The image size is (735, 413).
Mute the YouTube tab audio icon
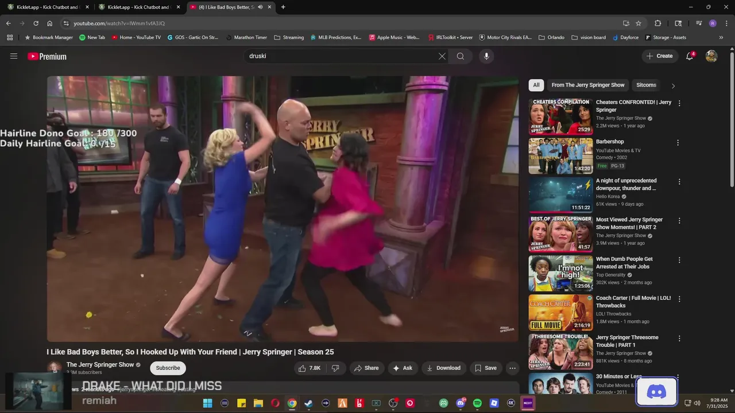click(260, 7)
